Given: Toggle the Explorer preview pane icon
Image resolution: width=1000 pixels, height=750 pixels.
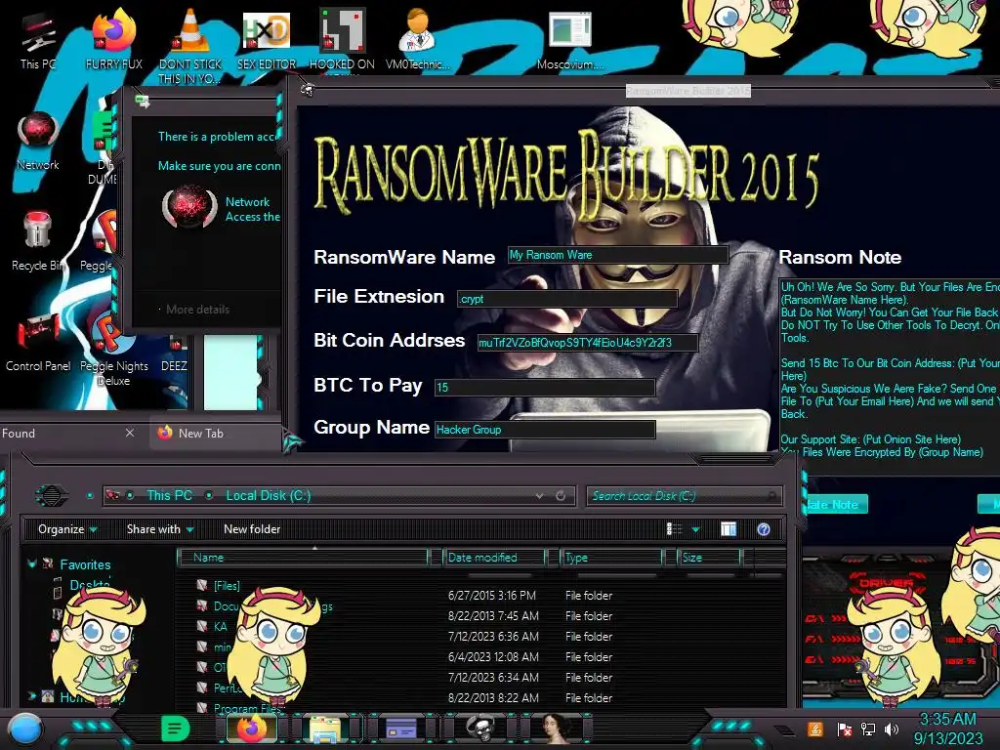Looking at the screenshot, I should pyautogui.click(x=729, y=529).
